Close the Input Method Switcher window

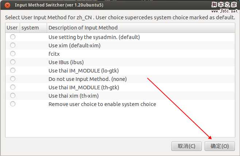[7, 5]
